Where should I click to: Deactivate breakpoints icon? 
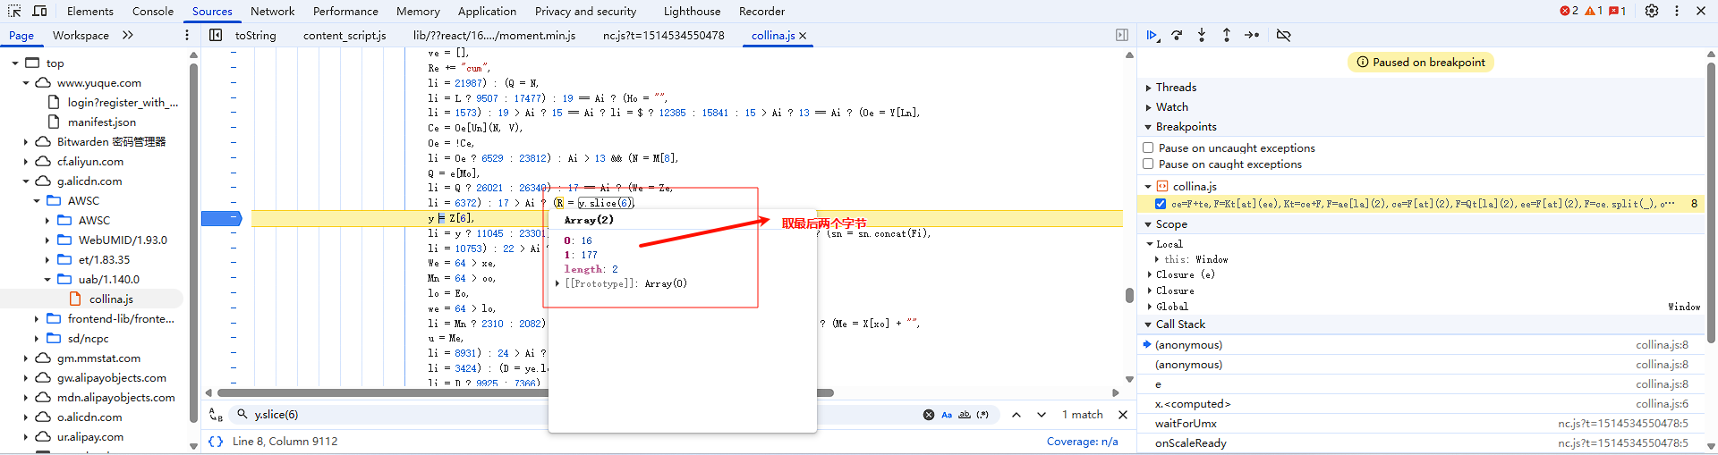1283,35
